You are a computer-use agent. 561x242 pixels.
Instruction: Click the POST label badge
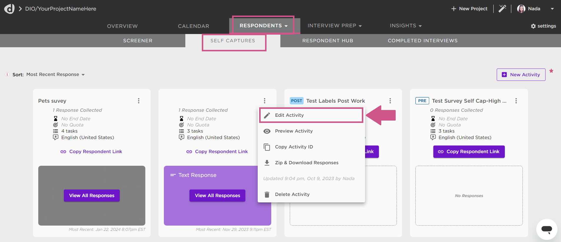coord(297,101)
